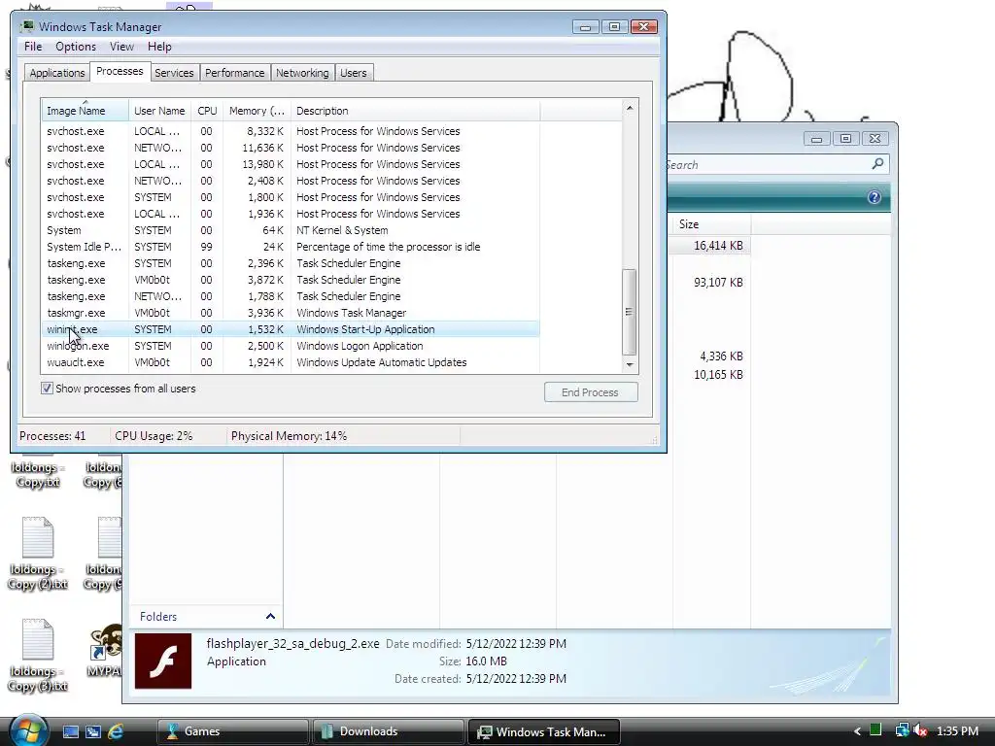
Task: Click the process list scroll up arrow
Action: coord(629,108)
